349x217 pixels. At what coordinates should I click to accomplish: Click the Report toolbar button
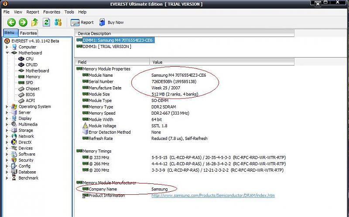(82, 22)
